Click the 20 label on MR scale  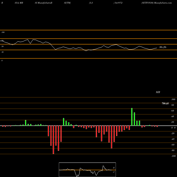coord(173,122)
